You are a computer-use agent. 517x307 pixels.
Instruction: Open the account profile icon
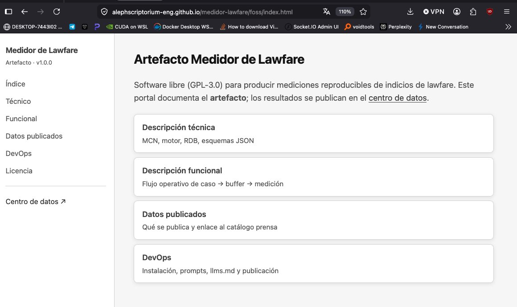point(457,12)
